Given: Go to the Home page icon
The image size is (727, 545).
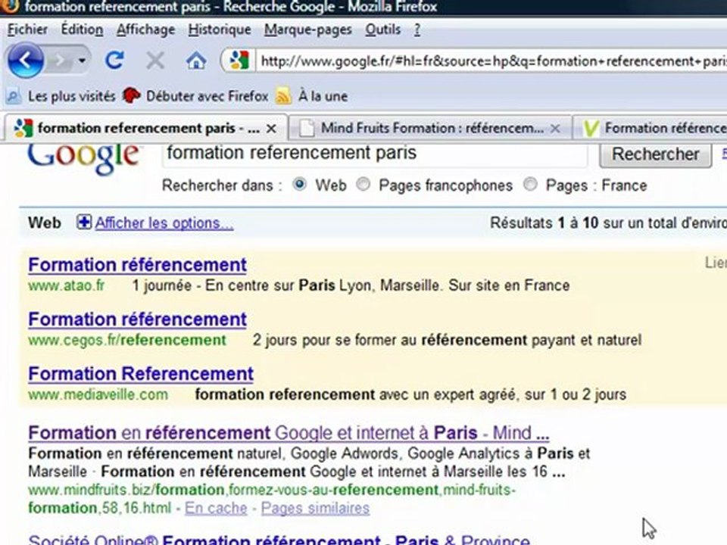Looking at the screenshot, I should (196, 61).
